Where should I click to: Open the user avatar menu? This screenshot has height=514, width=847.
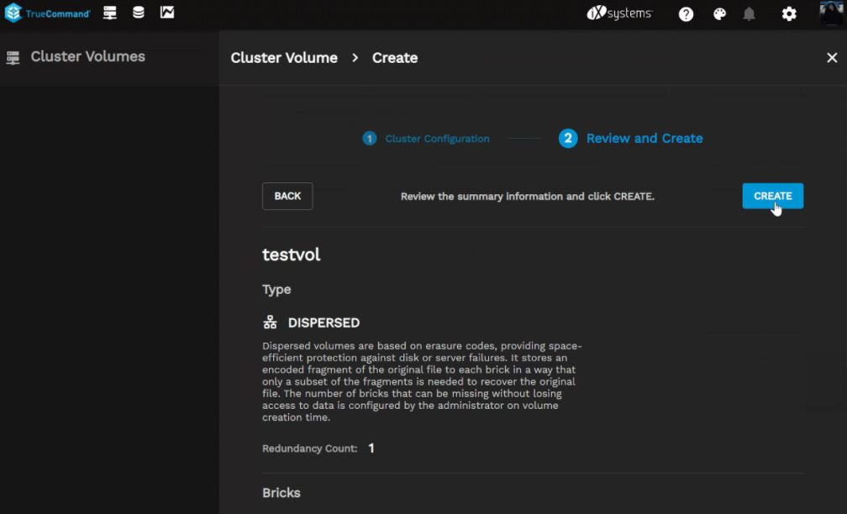832,13
